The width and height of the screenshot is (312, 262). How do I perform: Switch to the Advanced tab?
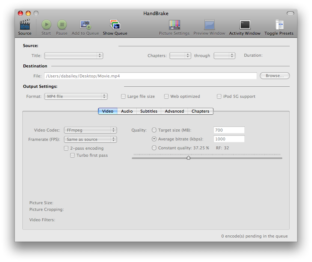tap(174, 111)
